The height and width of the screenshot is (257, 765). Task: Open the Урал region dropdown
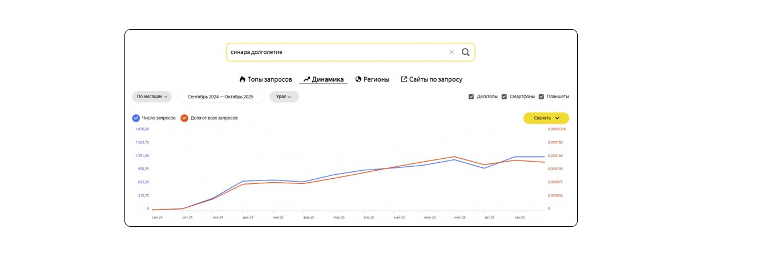point(284,97)
